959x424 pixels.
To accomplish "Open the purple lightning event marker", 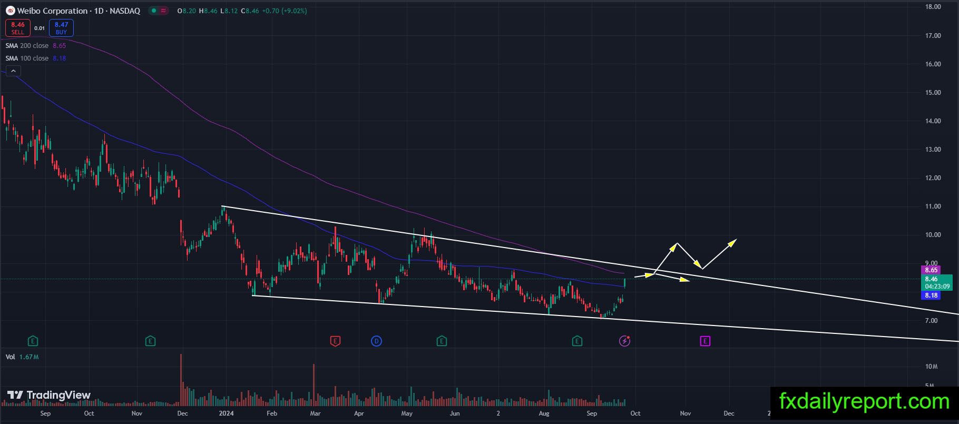I will click(624, 341).
